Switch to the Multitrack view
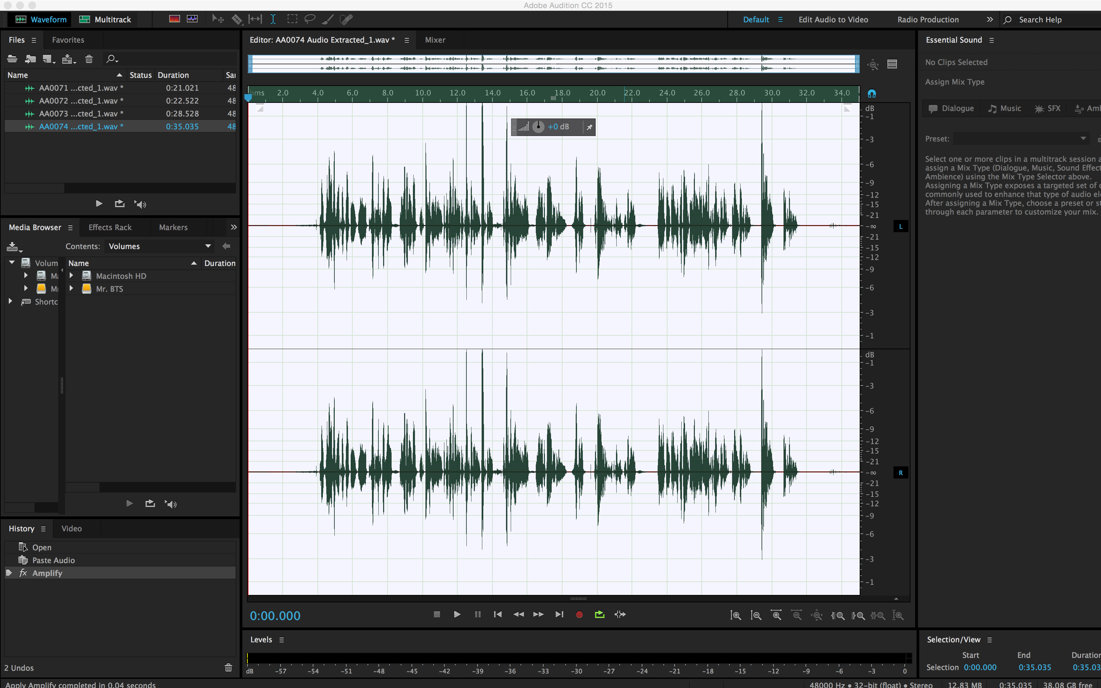The image size is (1101, 688). coord(105,19)
